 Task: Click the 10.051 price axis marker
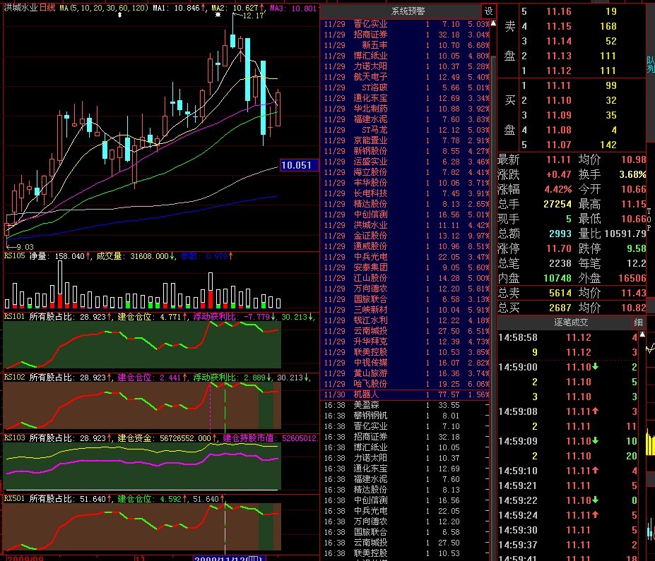click(x=298, y=165)
